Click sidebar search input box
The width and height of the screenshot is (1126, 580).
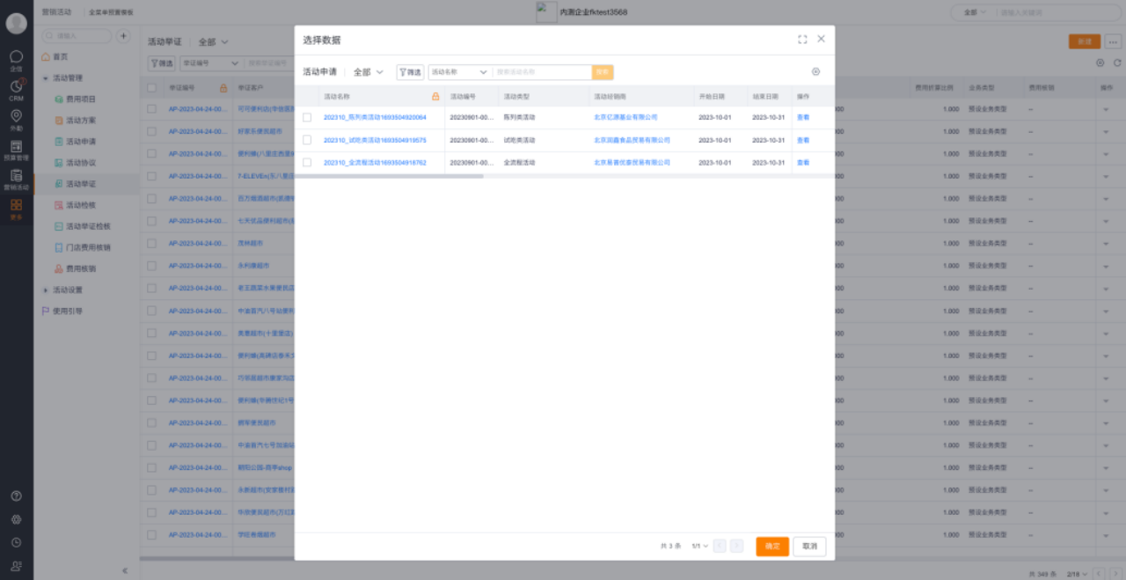point(77,36)
